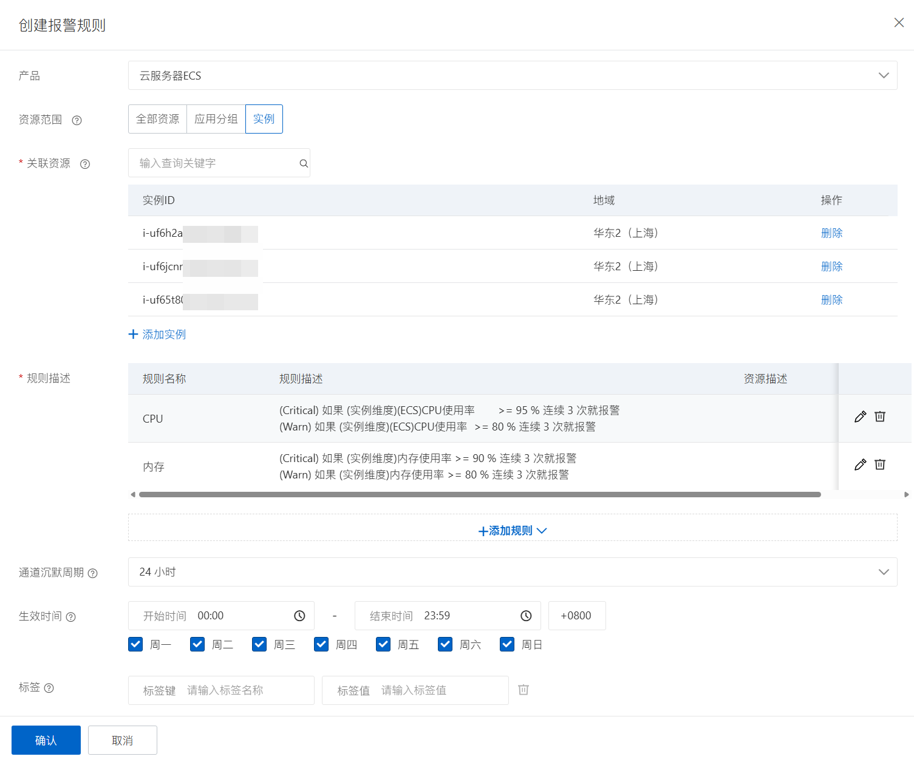Edit the 内存 rule with pencil icon
Image resolution: width=914 pixels, height=762 pixels.
click(x=860, y=464)
